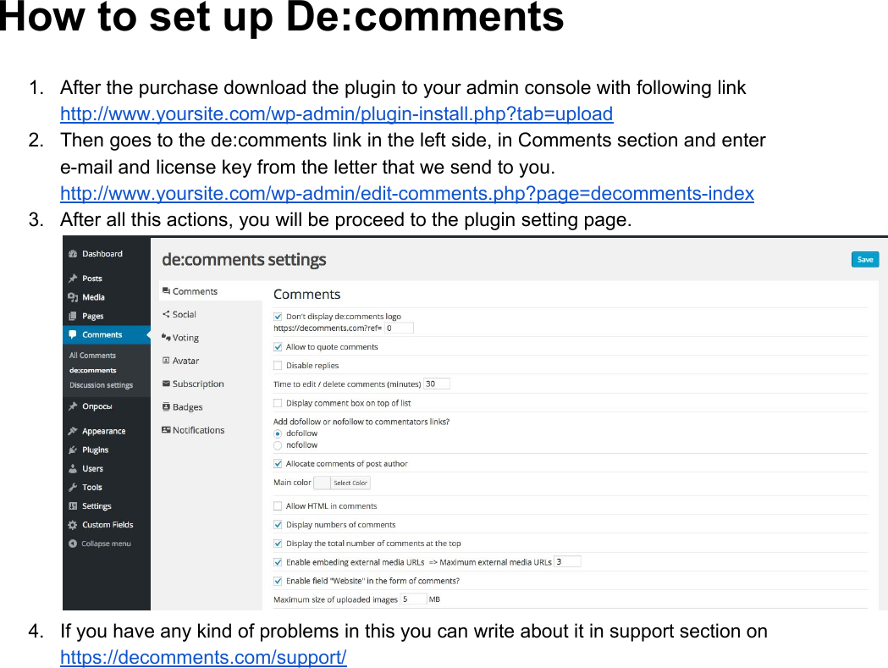Select the "nofollow" radio option
The width and height of the screenshot is (888, 668).
(279, 444)
